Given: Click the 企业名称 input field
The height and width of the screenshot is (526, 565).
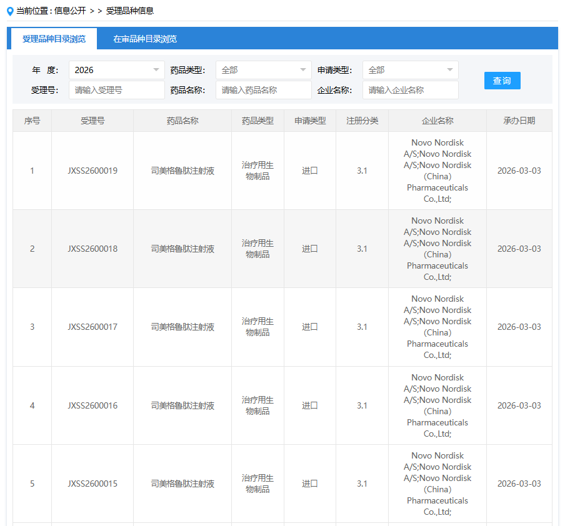Looking at the screenshot, I should [410, 90].
